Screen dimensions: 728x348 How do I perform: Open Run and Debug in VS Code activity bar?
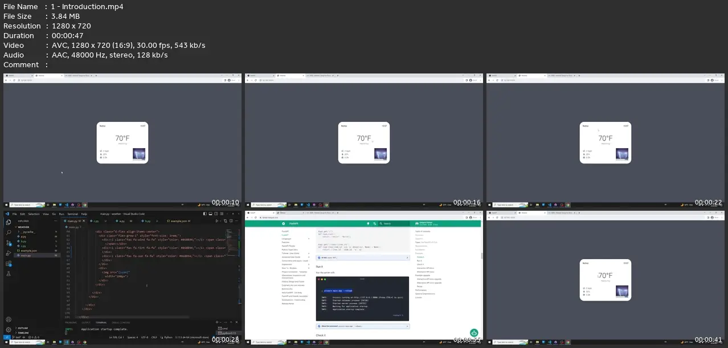pyautogui.click(x=9, y=253)
